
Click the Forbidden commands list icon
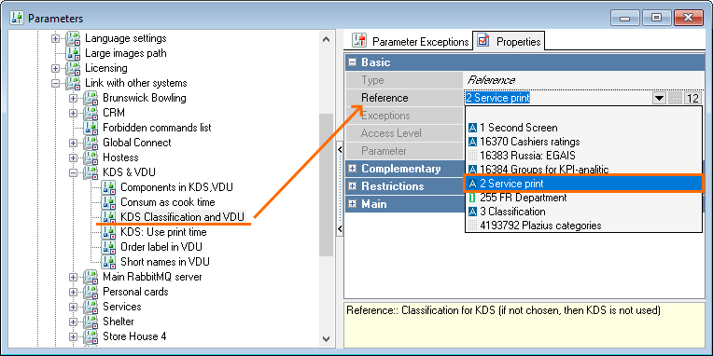tap(91, 128)
